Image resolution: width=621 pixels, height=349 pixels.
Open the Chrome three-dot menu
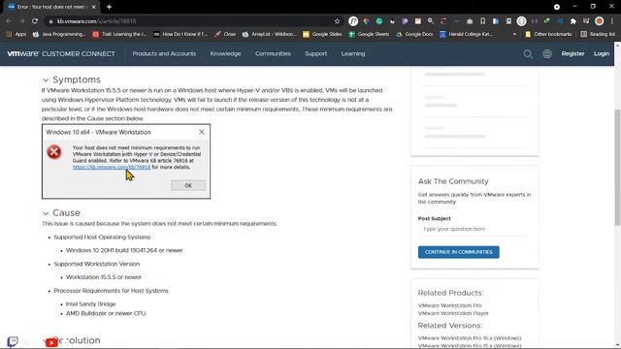pyautogui.click(x=612, y=21)
